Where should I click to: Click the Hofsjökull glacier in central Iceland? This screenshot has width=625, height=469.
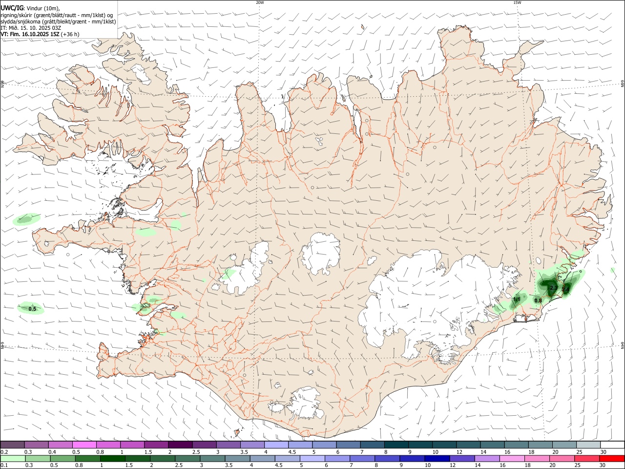click(x=321, y=253)
